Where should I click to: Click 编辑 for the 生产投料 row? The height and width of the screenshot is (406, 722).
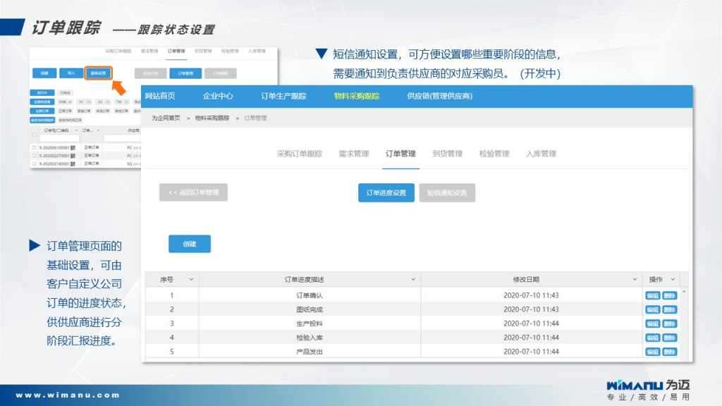point(652,324)
